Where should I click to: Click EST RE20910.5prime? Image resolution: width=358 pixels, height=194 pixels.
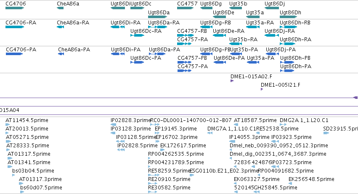tap(153, 183)
